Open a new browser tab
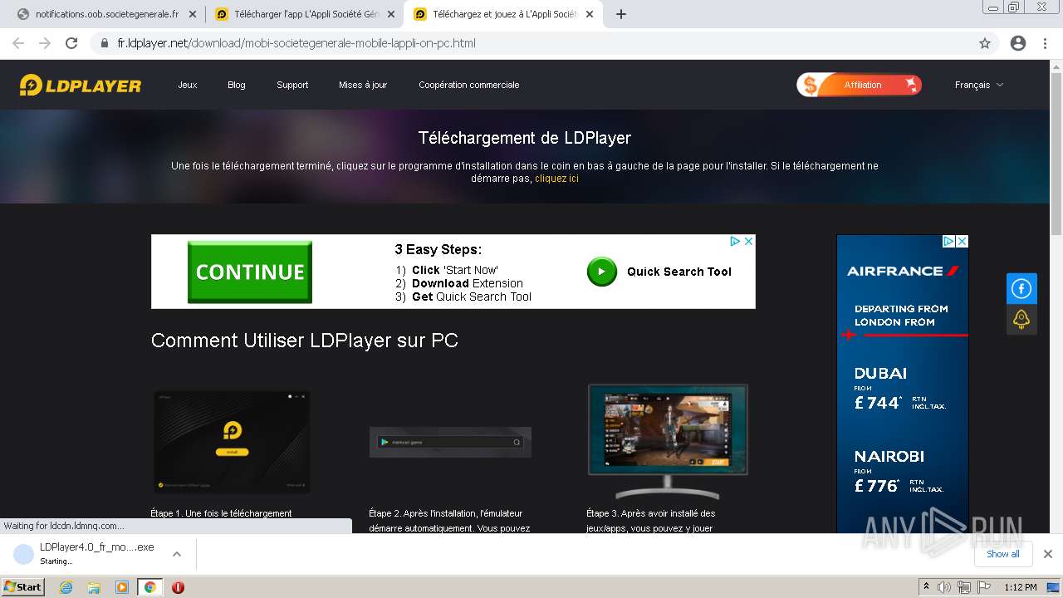Viewport: 1063px width, 598px height. (x=620, y=14)
